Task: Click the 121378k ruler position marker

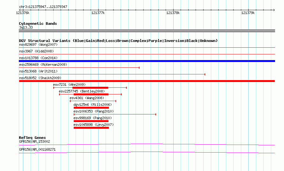Action: (x=173, y=13)
